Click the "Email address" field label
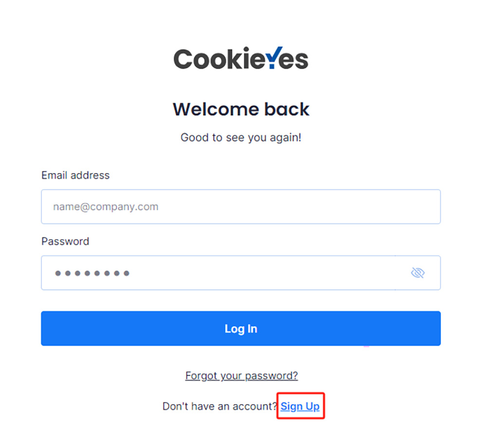477x444 pixels. pyautogui.click(x=75, y=175)
